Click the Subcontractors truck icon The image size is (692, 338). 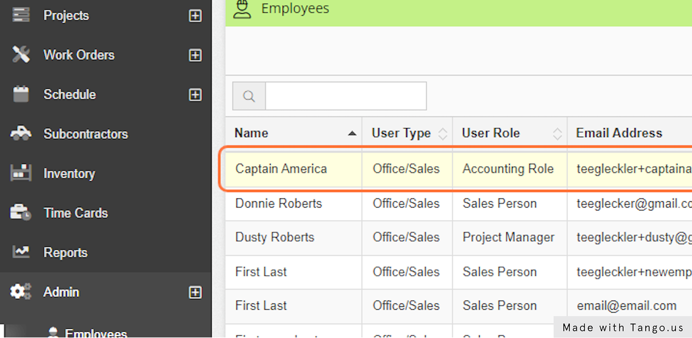click(x=20, y=133)
